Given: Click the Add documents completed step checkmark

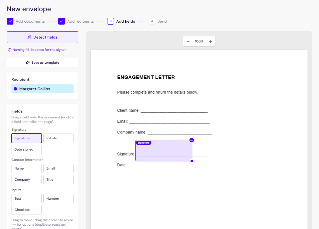Looking at the screenshot, I should [10, 21].
